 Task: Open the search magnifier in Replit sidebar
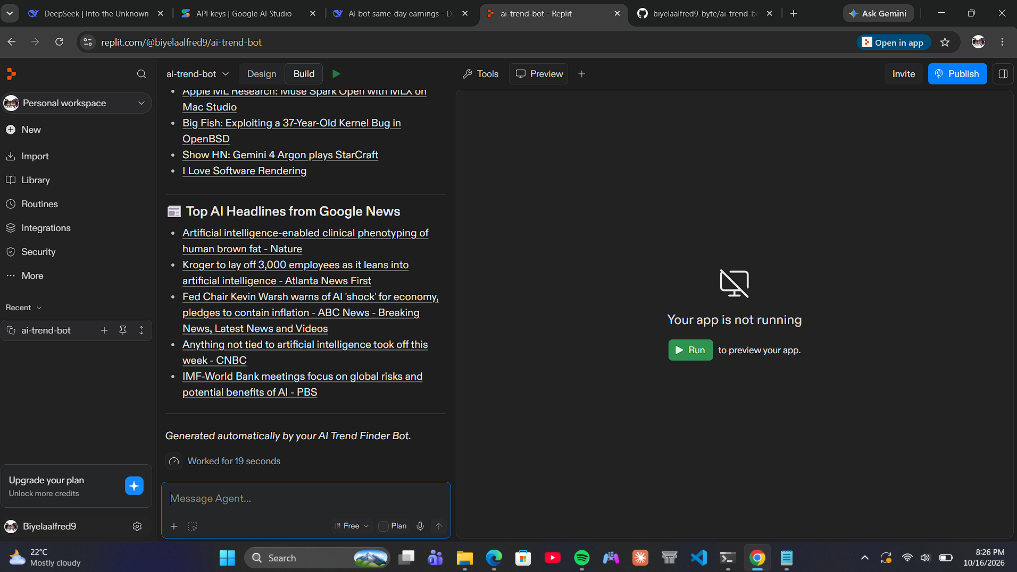point(141,74)
